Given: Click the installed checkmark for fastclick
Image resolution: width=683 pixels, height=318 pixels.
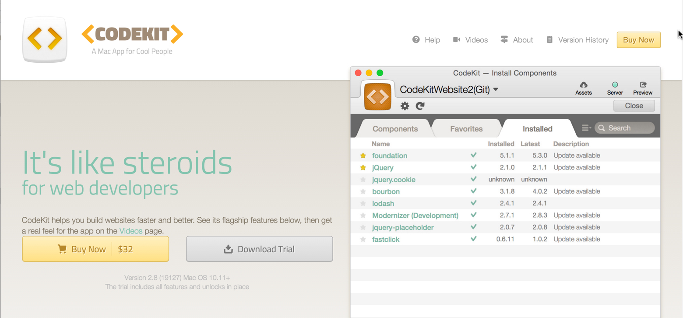Looking at the screenshot, I should [473, 239].
